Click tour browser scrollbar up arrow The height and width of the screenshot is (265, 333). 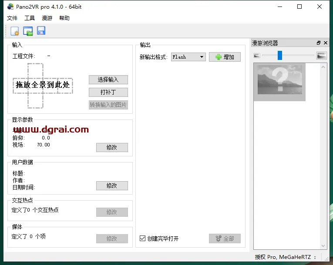click(x=323, y=67)
